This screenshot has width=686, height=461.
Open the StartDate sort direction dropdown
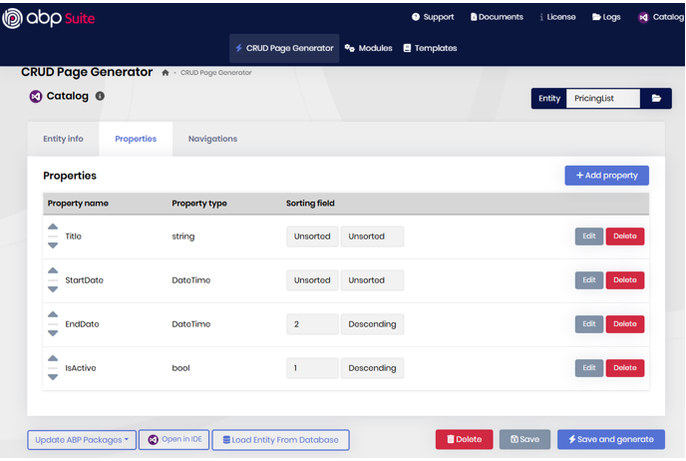(x=372, y=280)
